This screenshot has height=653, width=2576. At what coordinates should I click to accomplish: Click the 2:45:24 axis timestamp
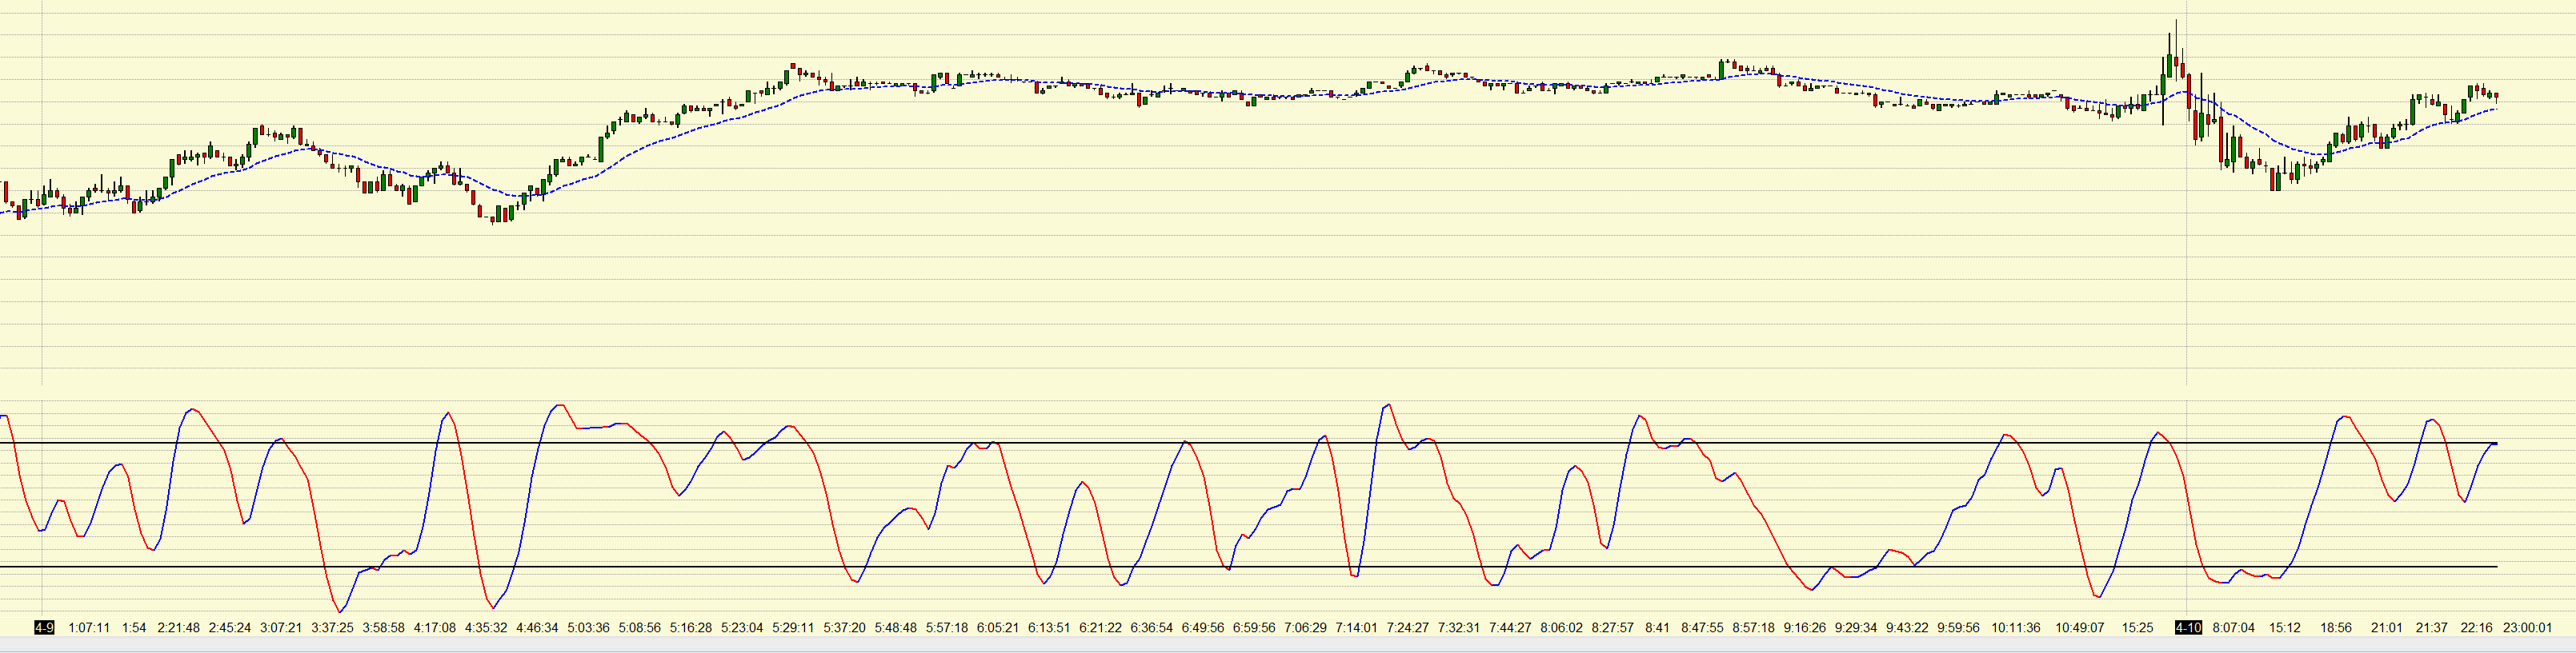click(230, 628)
